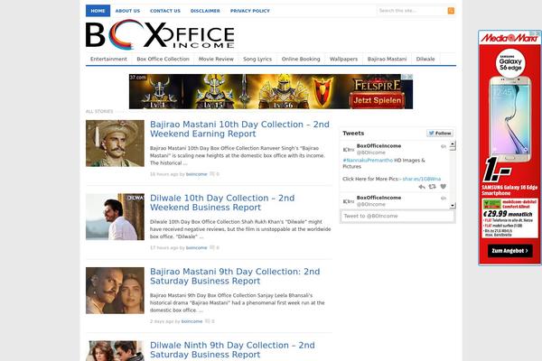Click tweets scrollbar up arrow
Viewport: 542px width, 361px height.
pyautogui.click(x=453, y=143)
